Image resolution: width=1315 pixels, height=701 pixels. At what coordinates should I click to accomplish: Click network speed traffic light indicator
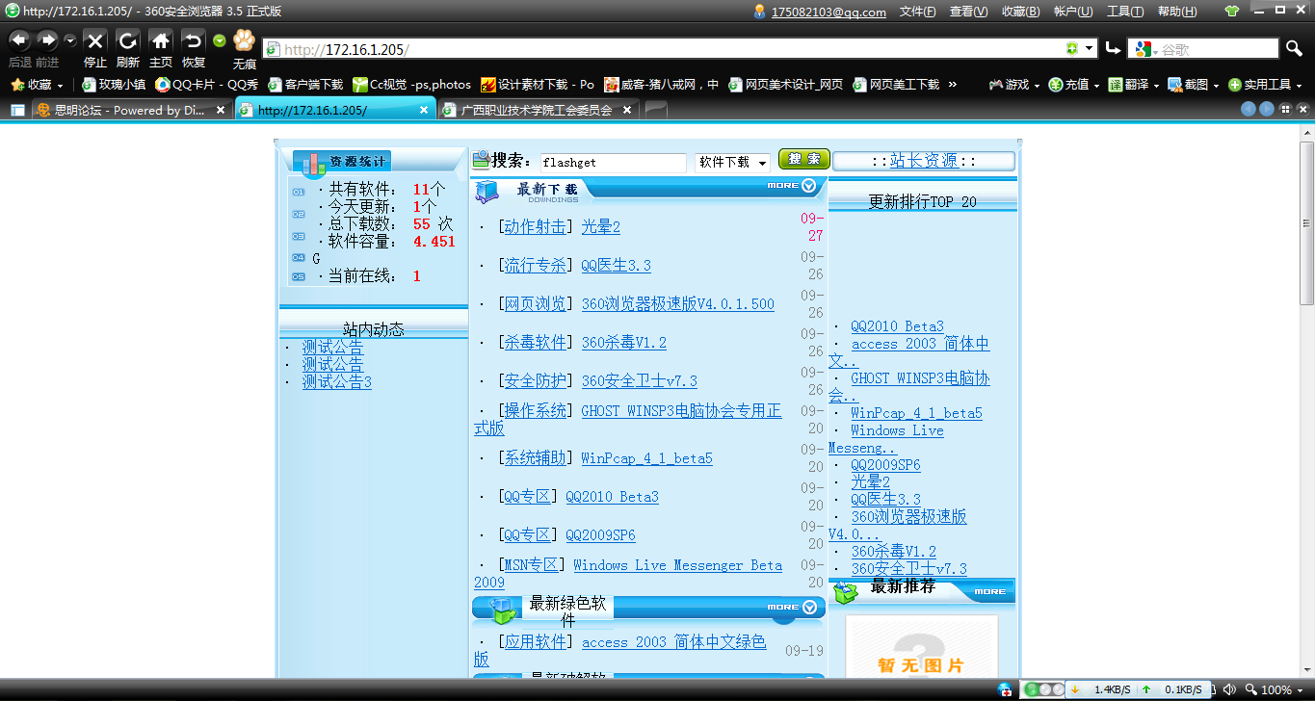[x=1044, y=689]
